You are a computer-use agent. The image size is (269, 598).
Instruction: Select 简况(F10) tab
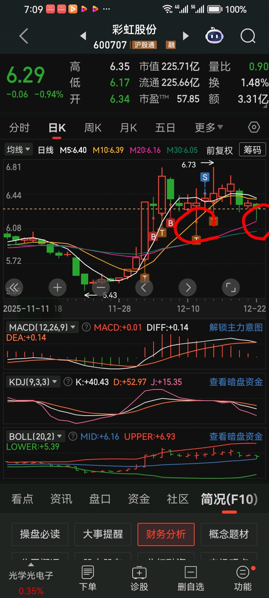pos(229,499)
